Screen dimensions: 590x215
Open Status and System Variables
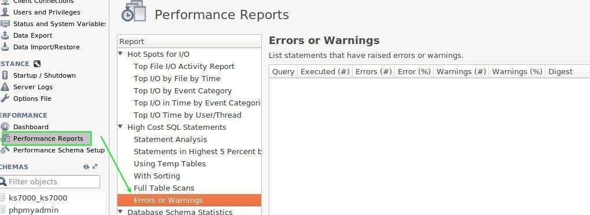click(60, 24)
